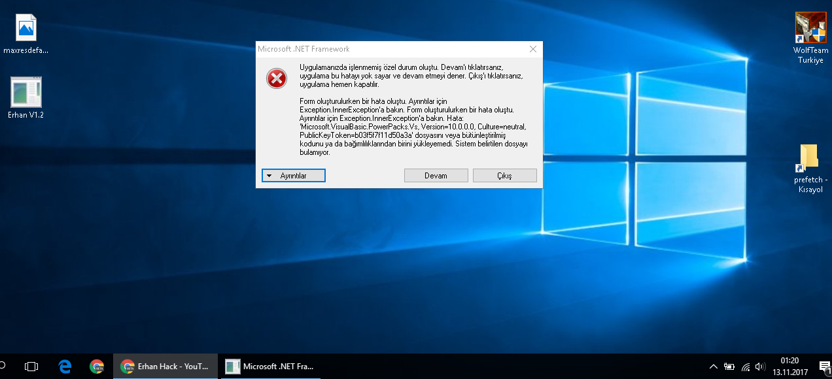The height and width of the screenshot is (379, 832).
Task: Click the red error icon in dialog
Action: (276, 79)
